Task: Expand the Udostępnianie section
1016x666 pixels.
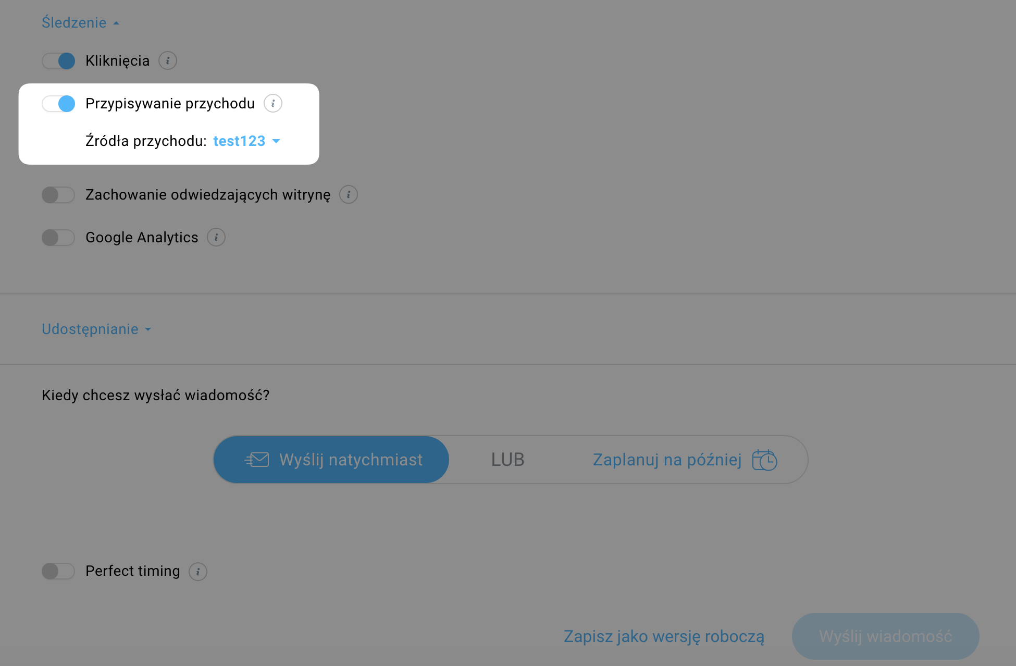Action: tap(96, 329)
